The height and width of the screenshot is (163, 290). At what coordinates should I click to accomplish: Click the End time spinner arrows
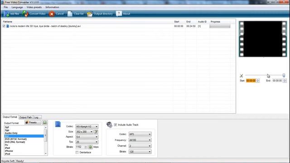[x=285, y=81]
